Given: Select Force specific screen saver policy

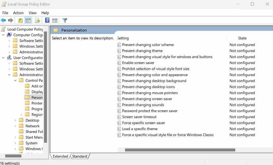Looking at the screenshot, I should click(144, 123).
